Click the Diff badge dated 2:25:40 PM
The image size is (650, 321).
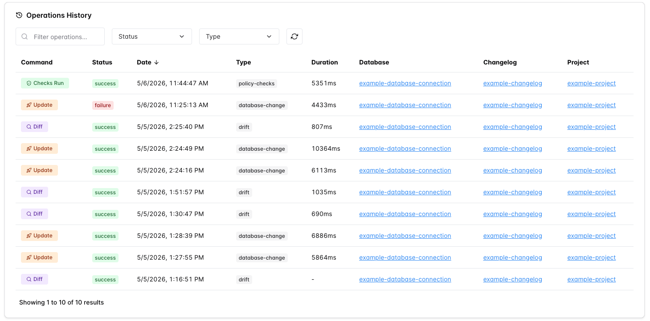(x=34, y=127)
